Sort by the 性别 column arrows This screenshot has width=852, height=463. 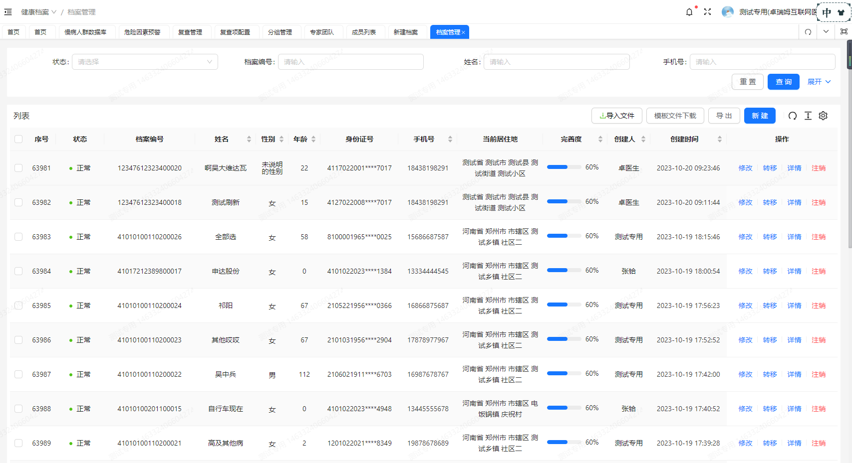(x=282, y=139)
